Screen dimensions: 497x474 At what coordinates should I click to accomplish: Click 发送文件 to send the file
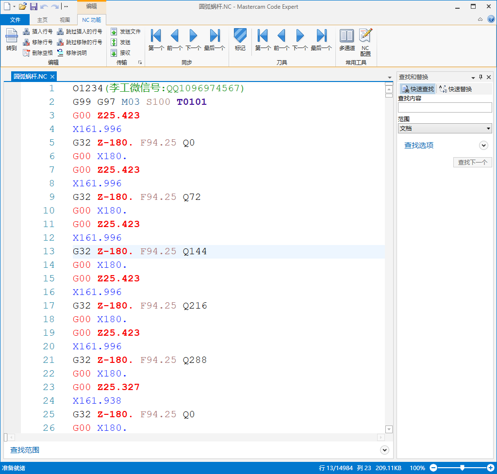coord(126,32)
